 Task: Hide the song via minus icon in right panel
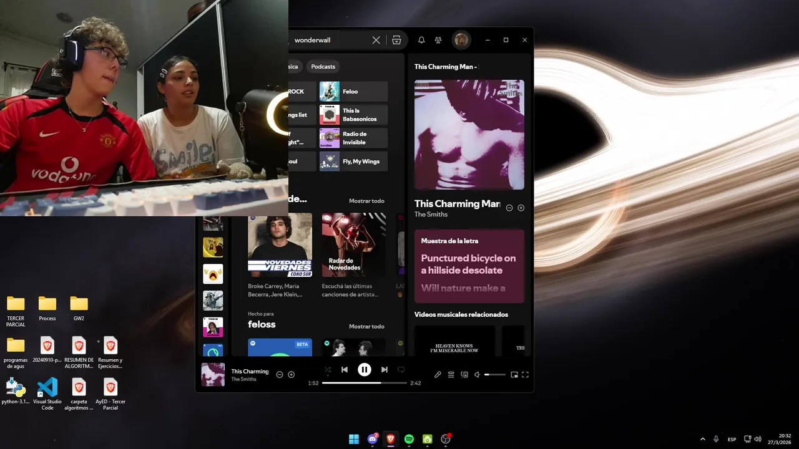coord(509,208)
